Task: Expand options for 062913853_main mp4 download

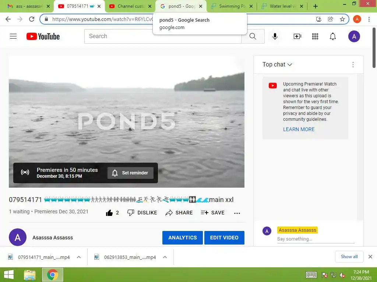Action: coord(165,257)
